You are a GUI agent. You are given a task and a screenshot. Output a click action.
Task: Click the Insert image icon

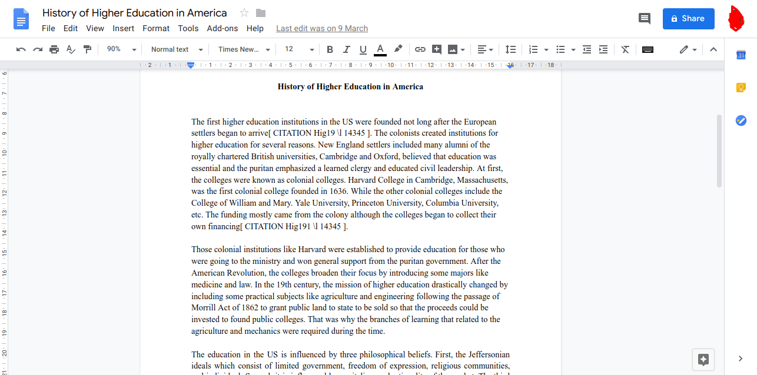(453, 49)
